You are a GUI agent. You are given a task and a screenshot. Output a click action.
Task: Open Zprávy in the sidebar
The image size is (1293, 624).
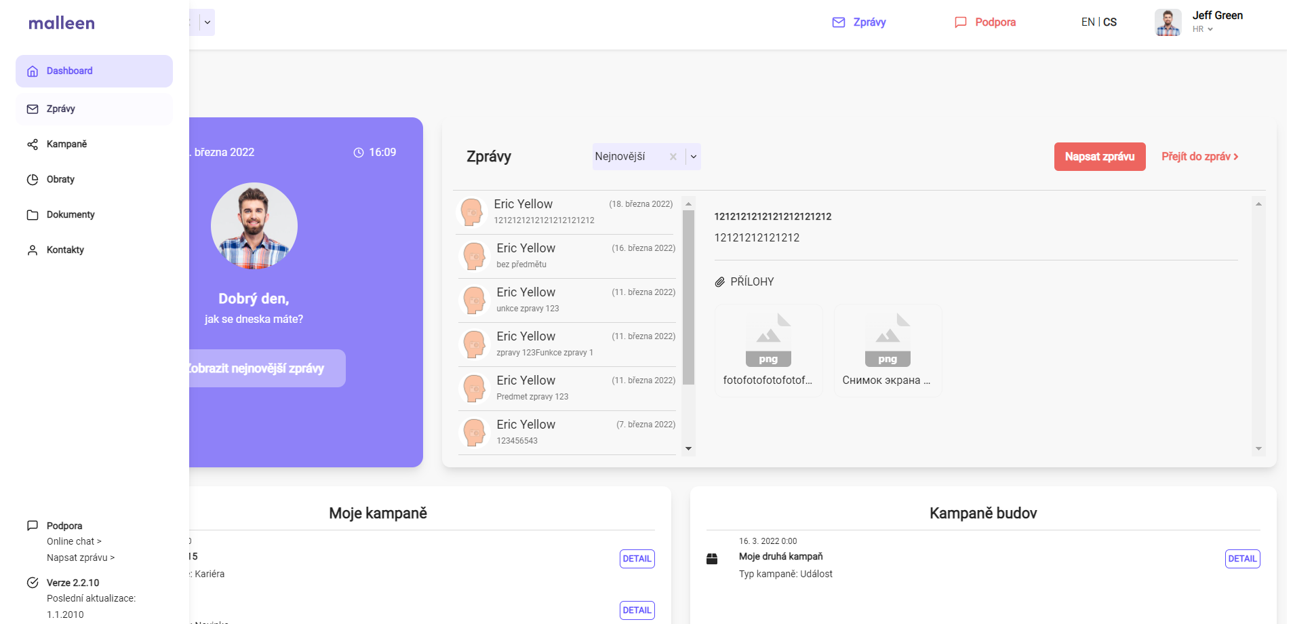(94, 109)
